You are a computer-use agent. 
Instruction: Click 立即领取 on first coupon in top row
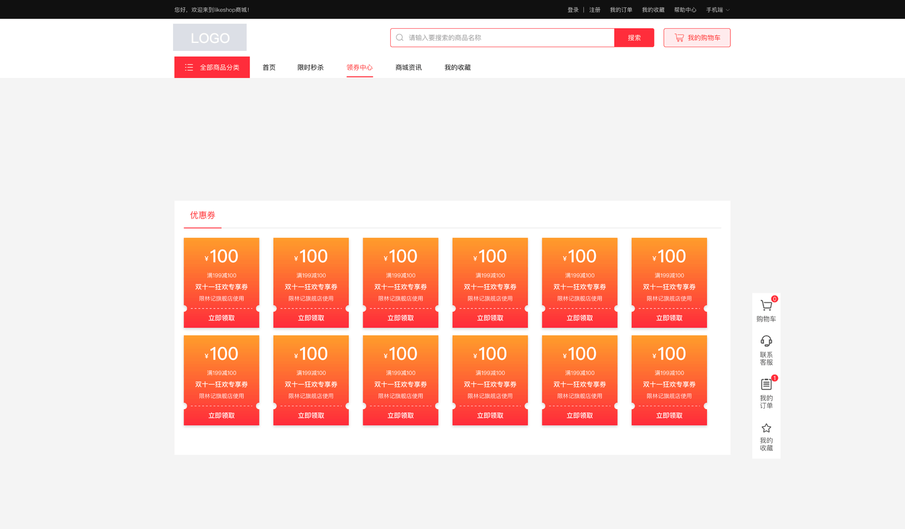221,318
